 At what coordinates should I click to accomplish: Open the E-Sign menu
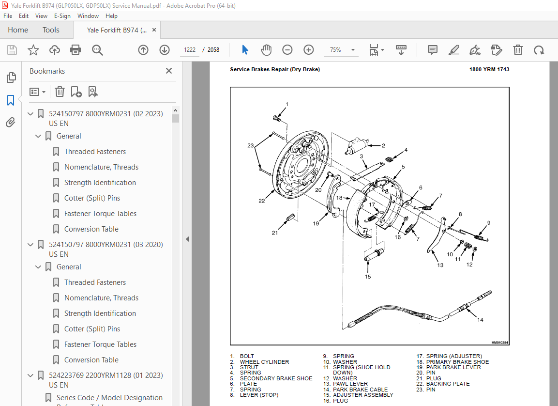(62, 16)
